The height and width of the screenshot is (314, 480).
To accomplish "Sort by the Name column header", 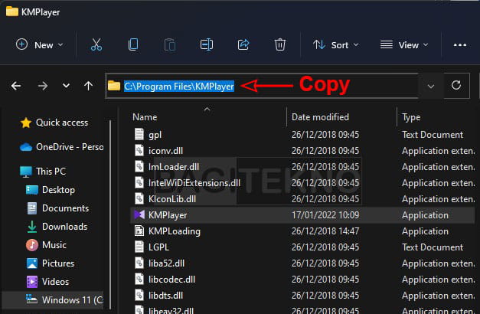I will pyautogui.click(x=145, y=117).
